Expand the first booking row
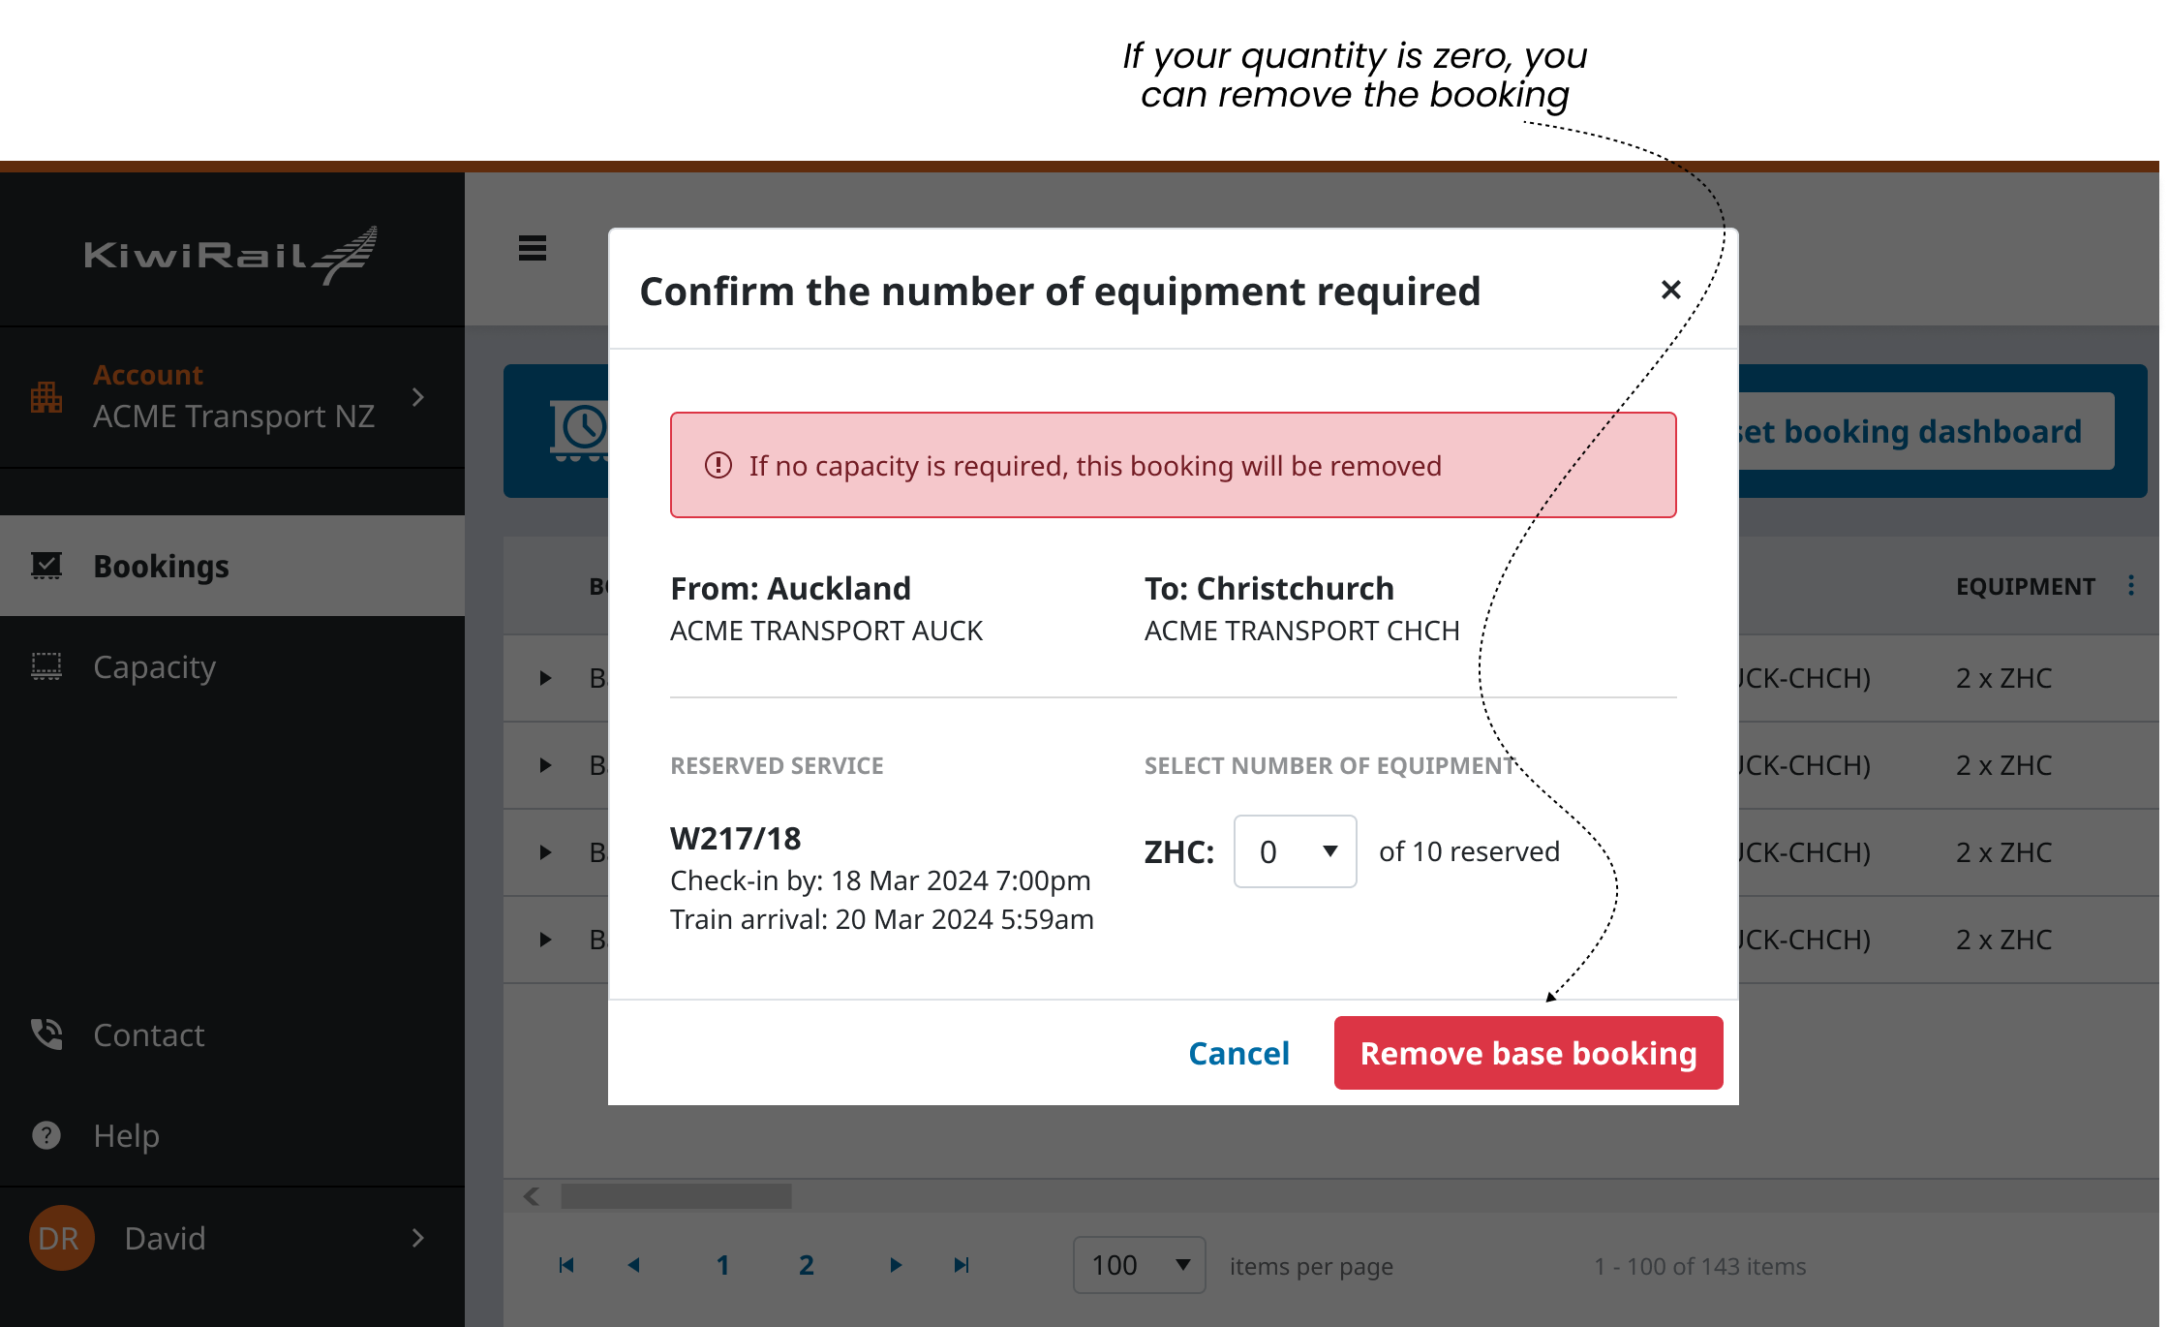This screenshot has height=1327, width=2169. (x=545, y=678)
